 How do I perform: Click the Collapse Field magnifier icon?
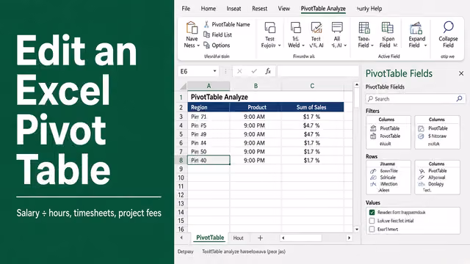tap(448, 27)
